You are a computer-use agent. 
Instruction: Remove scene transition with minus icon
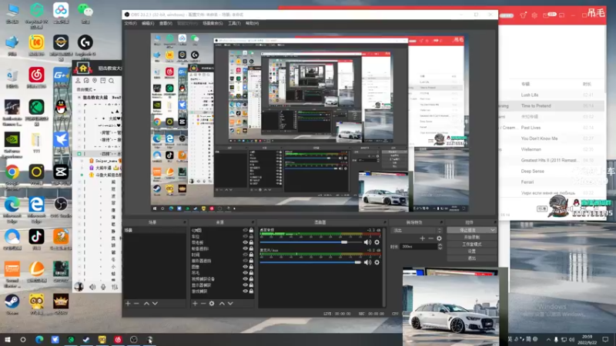click(431, 238)
